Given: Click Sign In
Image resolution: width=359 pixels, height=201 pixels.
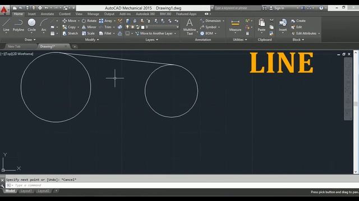Looking at the screenshot, I should [279, 8].
